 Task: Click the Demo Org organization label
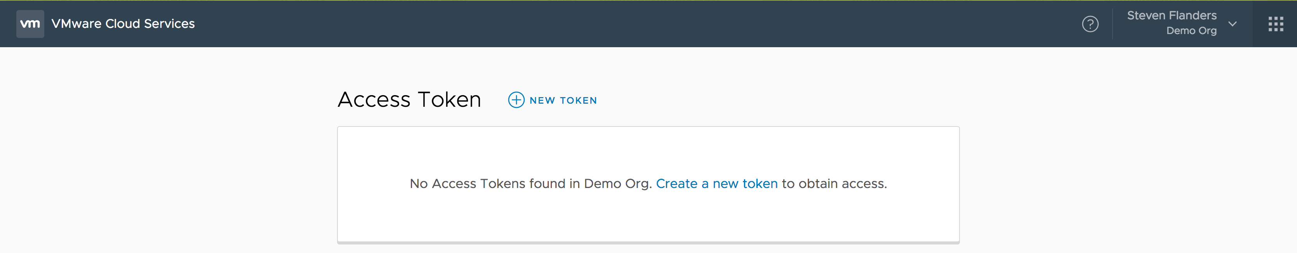pyautogui.click(x=1191, y=31)
